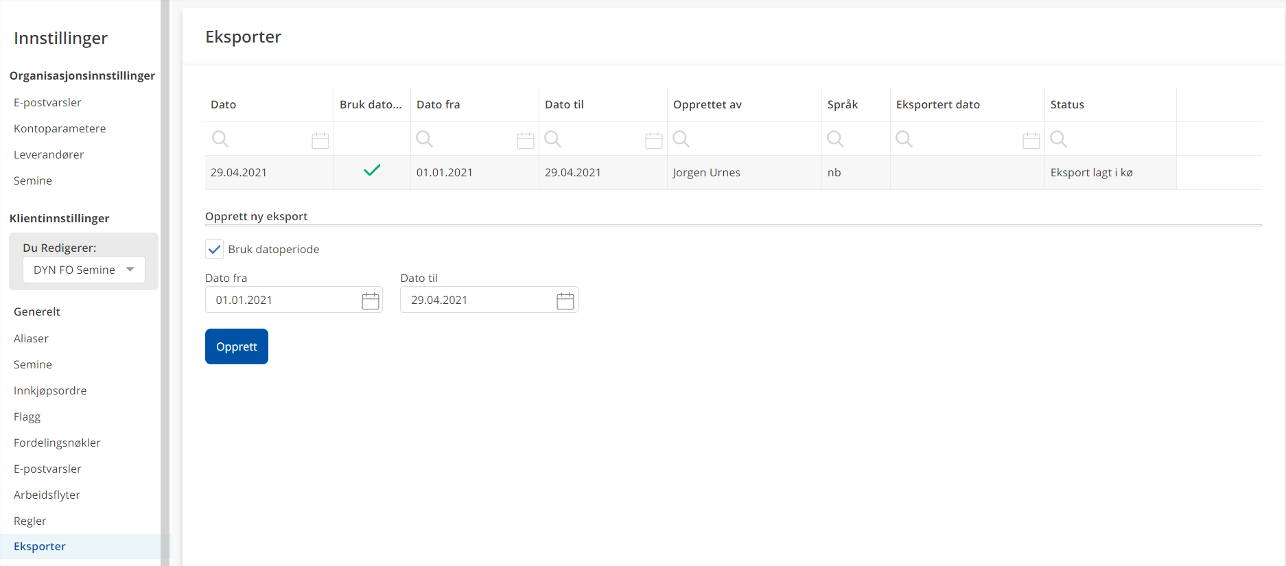This screenshot has width=1286, height=566.
Task: Navigate to Fordelingsnøkler
Action: pos(57,443)
